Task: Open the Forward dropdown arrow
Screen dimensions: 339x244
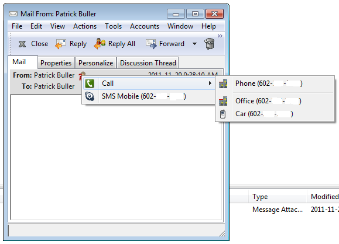Action: (x=194, y=44)
